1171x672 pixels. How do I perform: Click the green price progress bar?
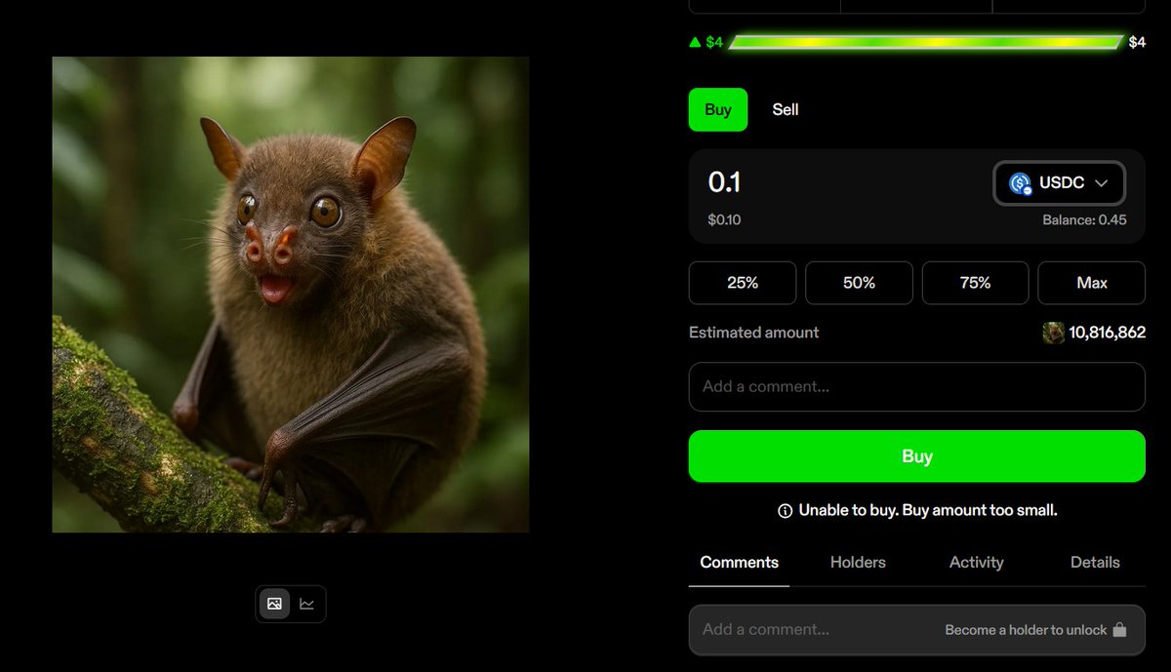[926, 42]
